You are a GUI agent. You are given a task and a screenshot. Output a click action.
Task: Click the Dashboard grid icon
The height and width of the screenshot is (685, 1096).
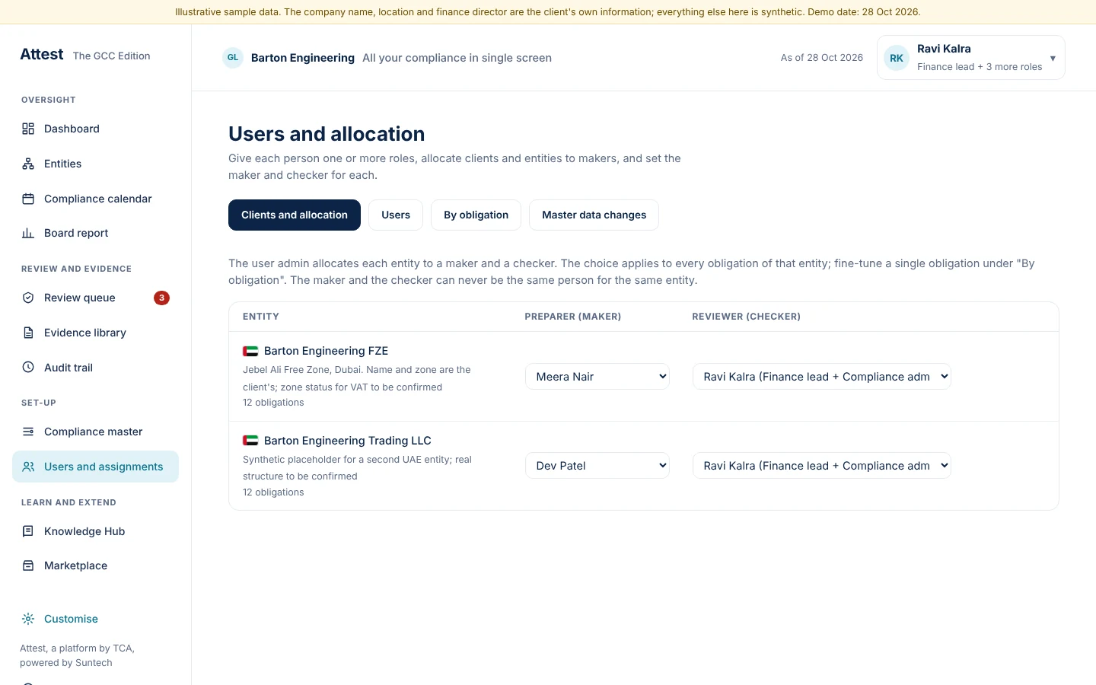coord(28,129)
